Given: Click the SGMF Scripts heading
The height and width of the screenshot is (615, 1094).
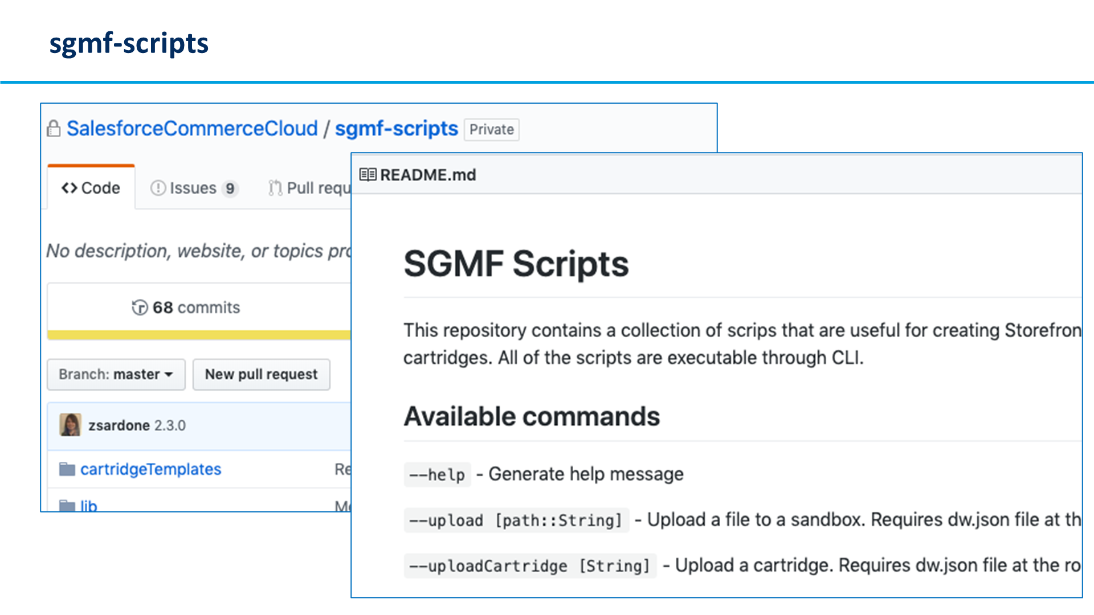Looking at the screenshot, I should pos(516,264).
